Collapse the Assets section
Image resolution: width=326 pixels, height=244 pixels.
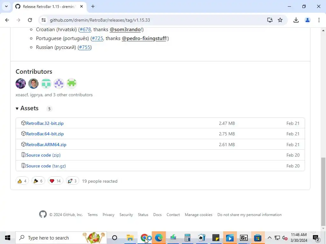point(27,108)
